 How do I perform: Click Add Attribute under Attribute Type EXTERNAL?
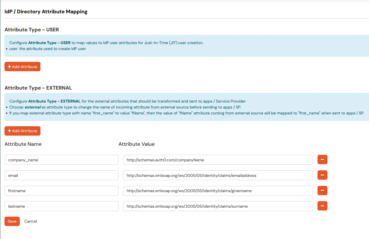click(22, 131)
